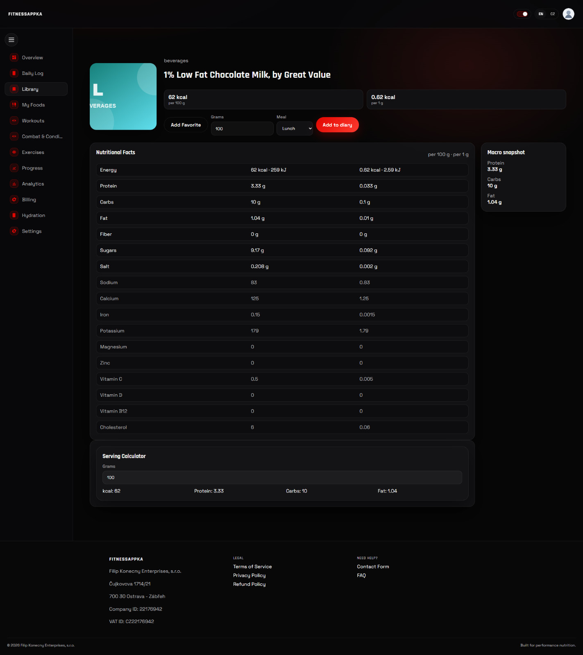Collapse the sidebar with the hamburger icon
Screen dimensions: 583x655
[11, 40]
